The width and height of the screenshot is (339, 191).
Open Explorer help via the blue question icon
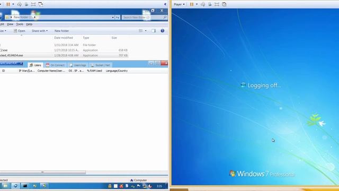pos(163,31)
